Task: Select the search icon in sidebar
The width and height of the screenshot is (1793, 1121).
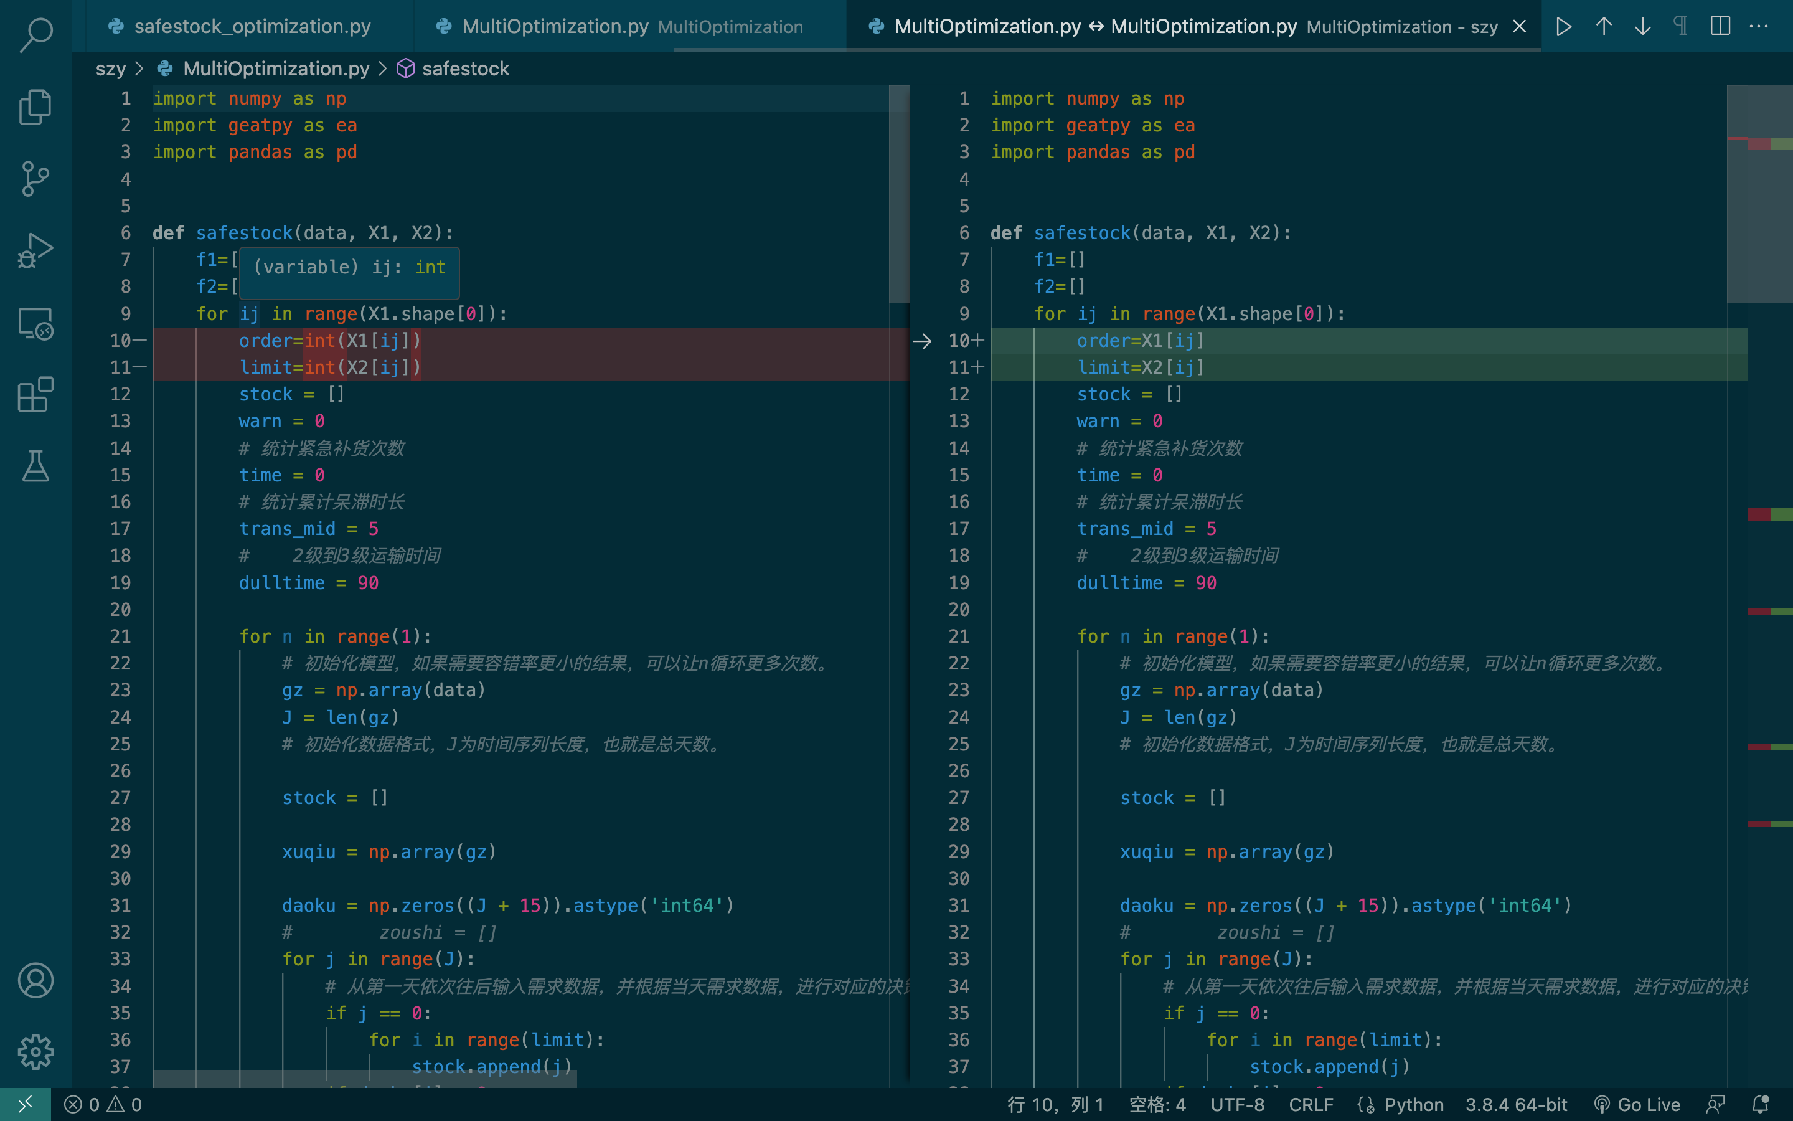Action: pyautogui.click(x=35, y=39)
